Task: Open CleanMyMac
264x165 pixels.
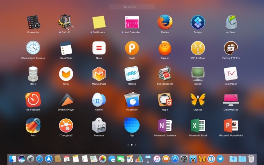Action: [x=231, y=100]
